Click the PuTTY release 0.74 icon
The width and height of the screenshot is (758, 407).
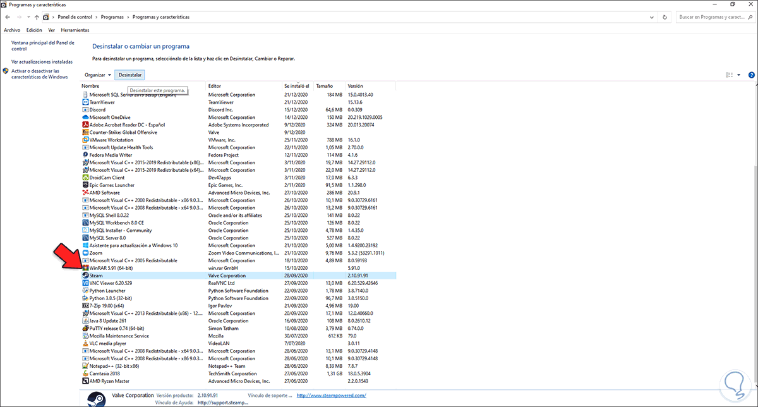pyautogui.click(x=85, y=329)
